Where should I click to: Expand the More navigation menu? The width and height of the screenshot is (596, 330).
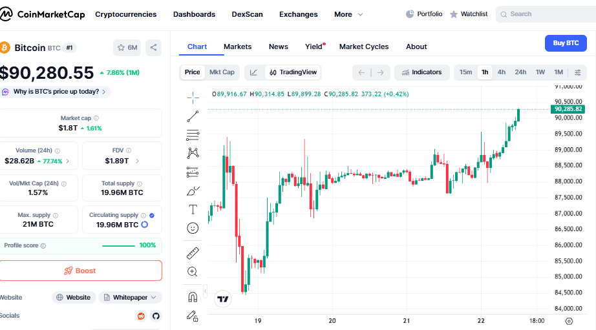pos(348,14)
